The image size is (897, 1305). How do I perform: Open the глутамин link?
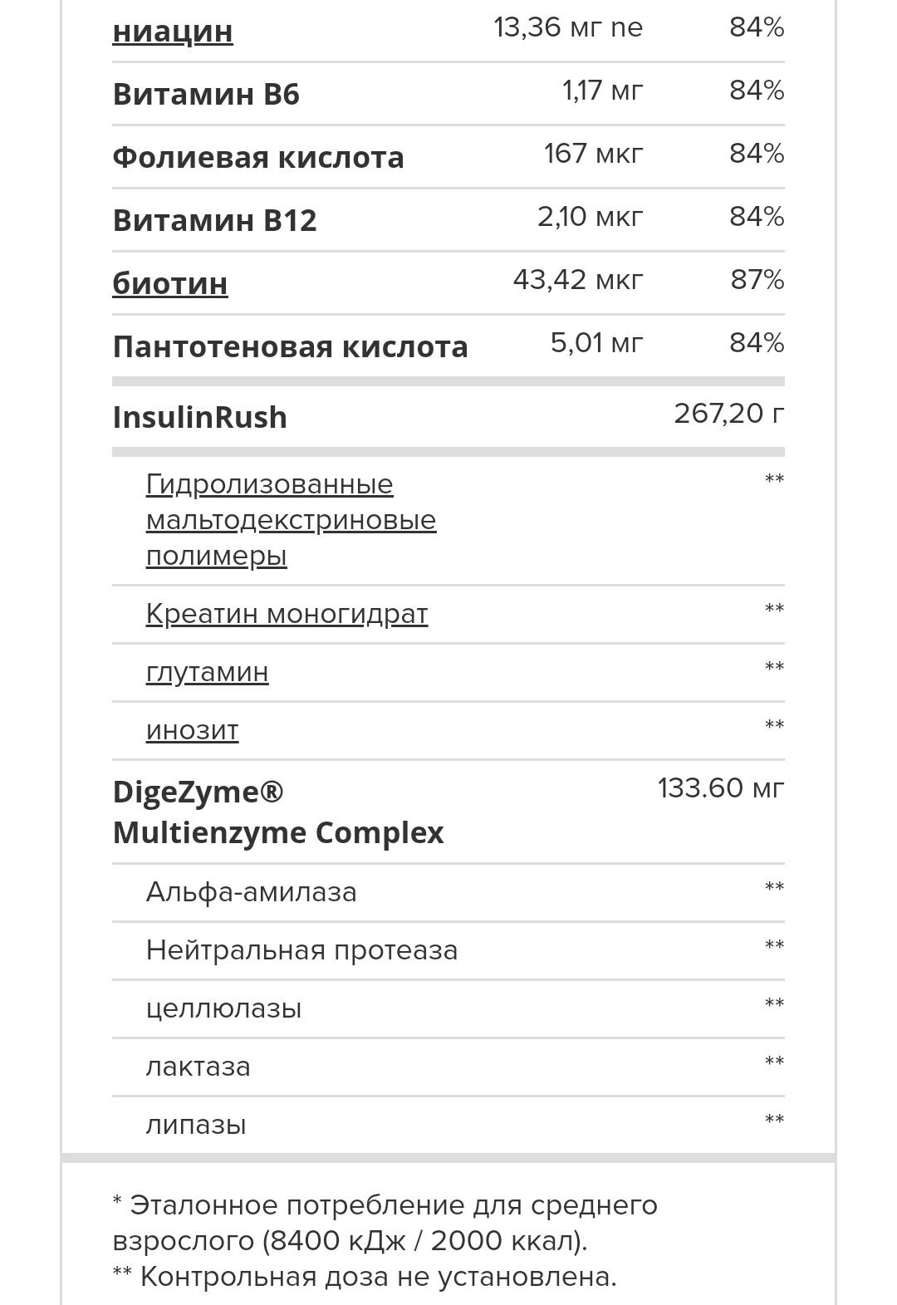coord(208,672)
